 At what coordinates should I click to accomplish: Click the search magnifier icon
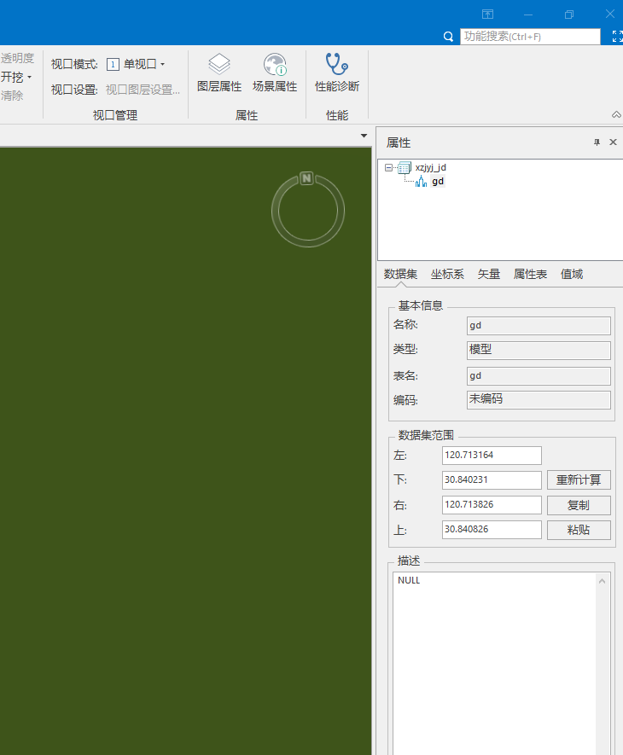pyautogui.click(x=448, y=37)
